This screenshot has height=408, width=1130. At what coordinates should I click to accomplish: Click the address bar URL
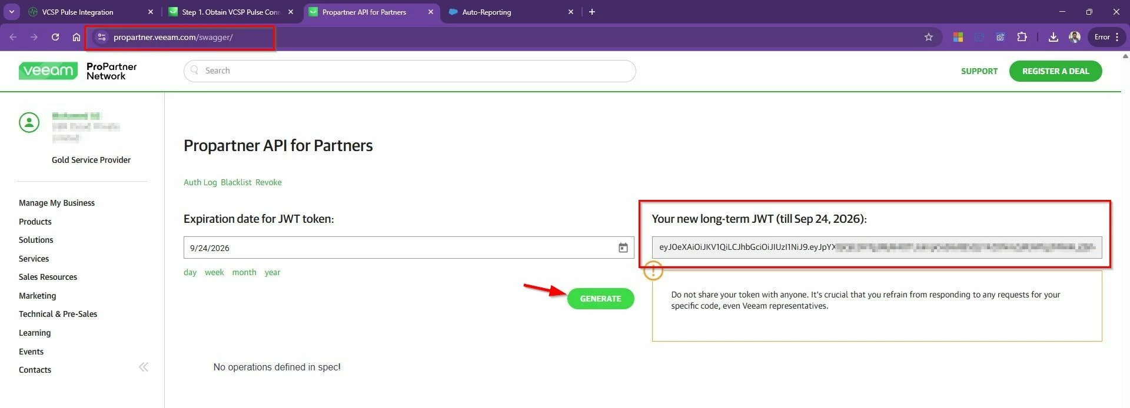pos(173,37)
